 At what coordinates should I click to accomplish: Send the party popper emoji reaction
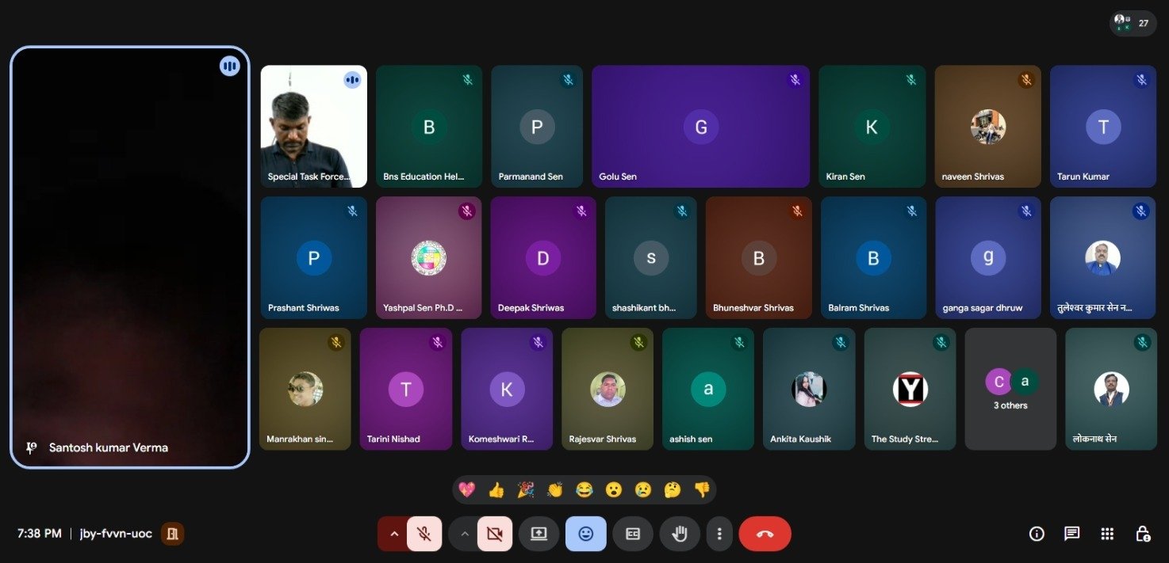click(x=525, y=490)
